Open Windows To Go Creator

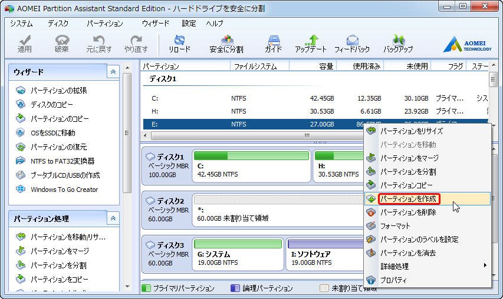(57, 189)
